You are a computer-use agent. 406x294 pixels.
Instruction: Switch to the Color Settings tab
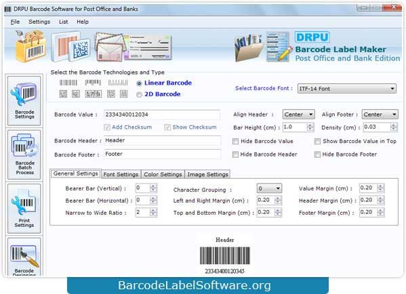163,174
